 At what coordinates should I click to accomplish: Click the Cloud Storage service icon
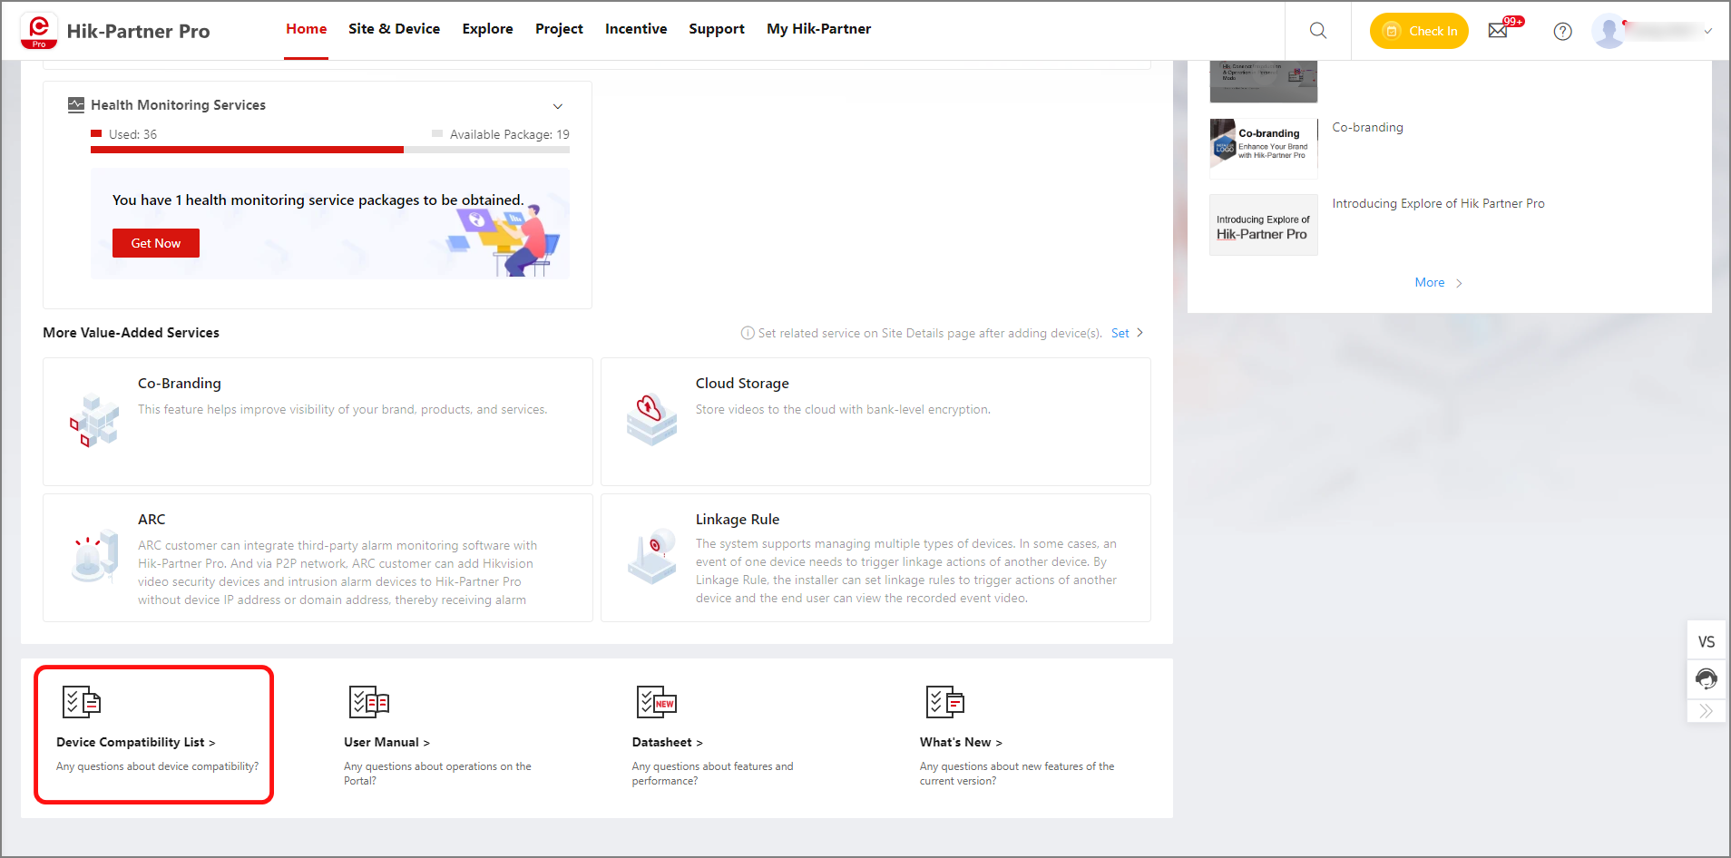(x=651, y=420)
